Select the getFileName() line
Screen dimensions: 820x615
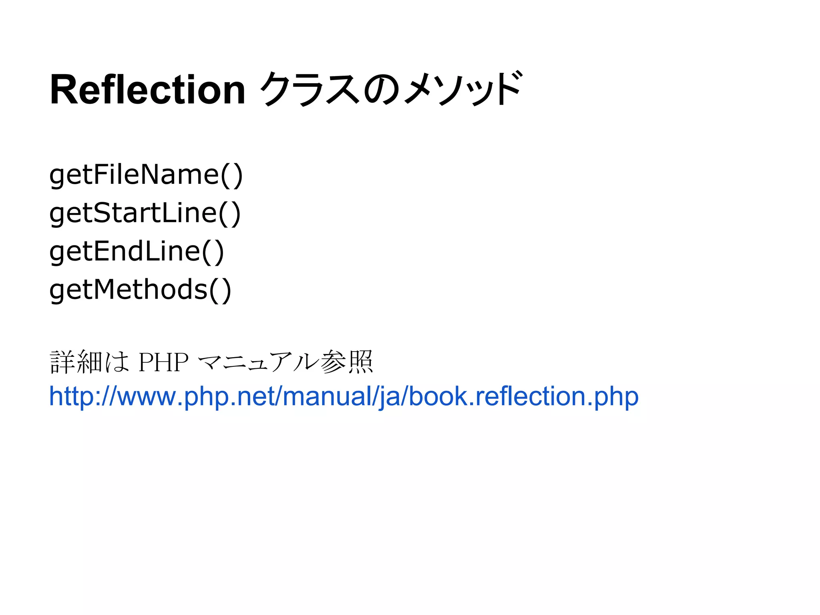pyautogui.click(x=146, y=176)
